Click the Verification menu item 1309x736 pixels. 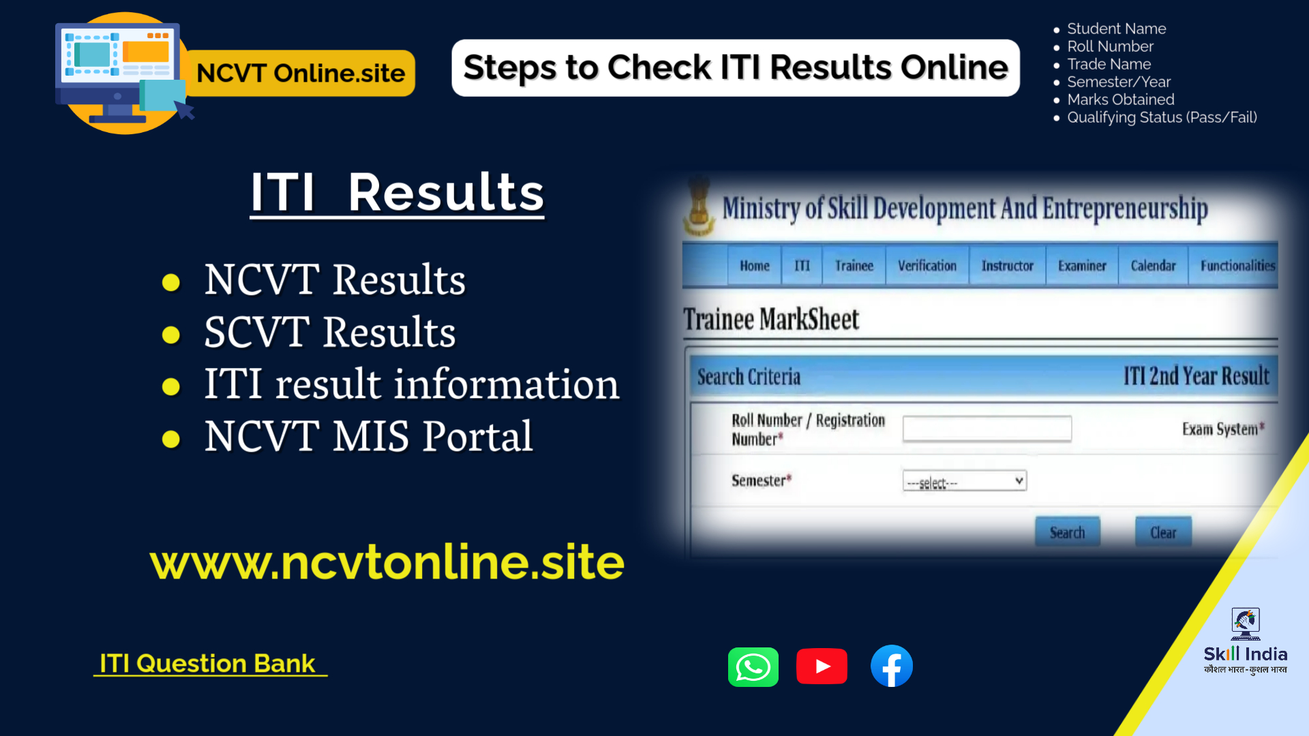click(928, 266)
